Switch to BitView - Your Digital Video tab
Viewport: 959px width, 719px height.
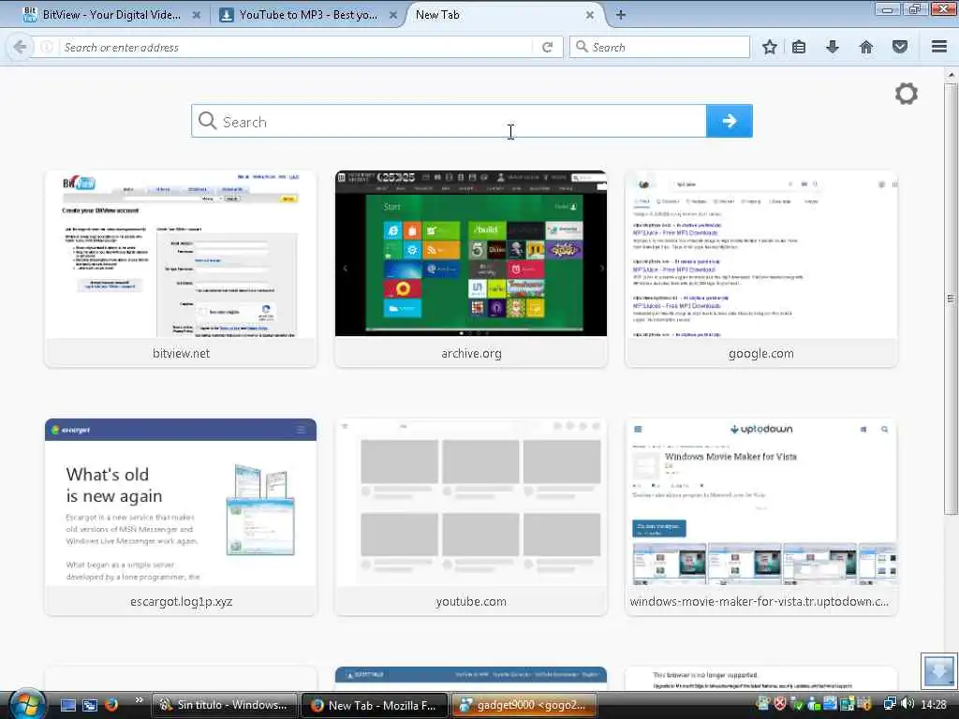(x=111, y=15)
